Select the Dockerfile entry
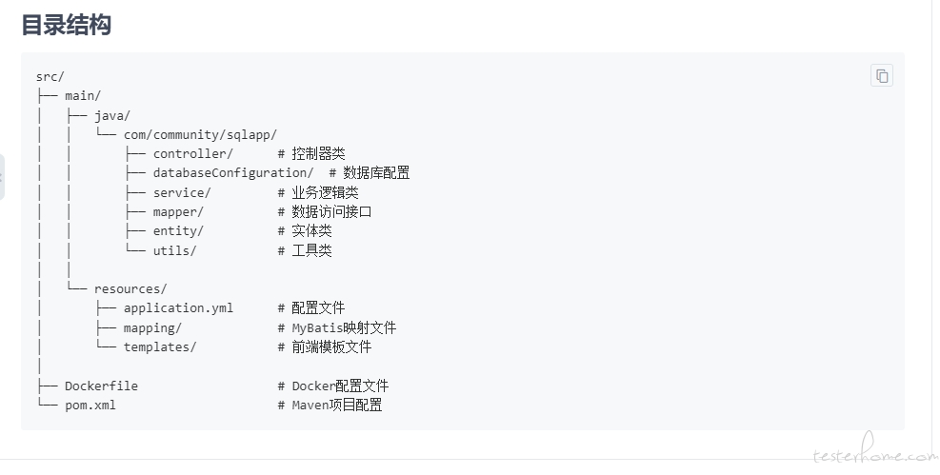The width and height of the screenshot is (940, 475). (101, 386)
